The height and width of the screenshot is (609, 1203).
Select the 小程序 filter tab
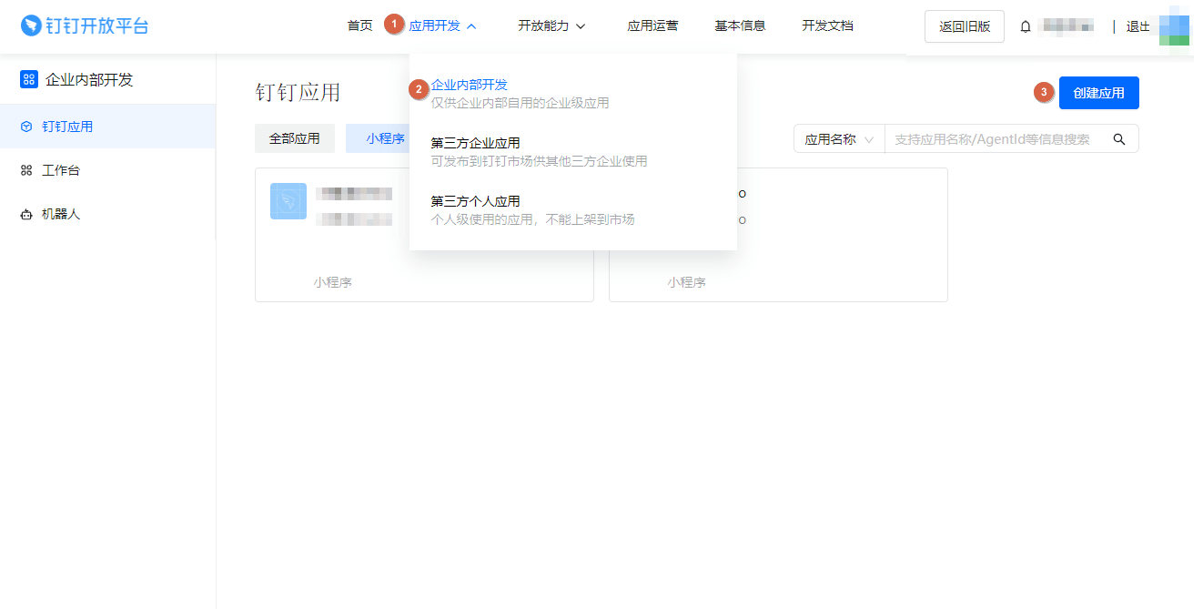385,138
